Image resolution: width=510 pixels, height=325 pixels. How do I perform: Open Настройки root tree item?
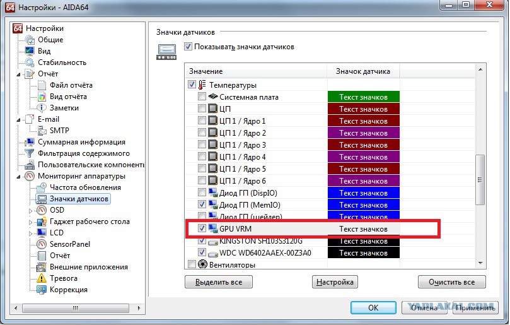tap(45, 28)
